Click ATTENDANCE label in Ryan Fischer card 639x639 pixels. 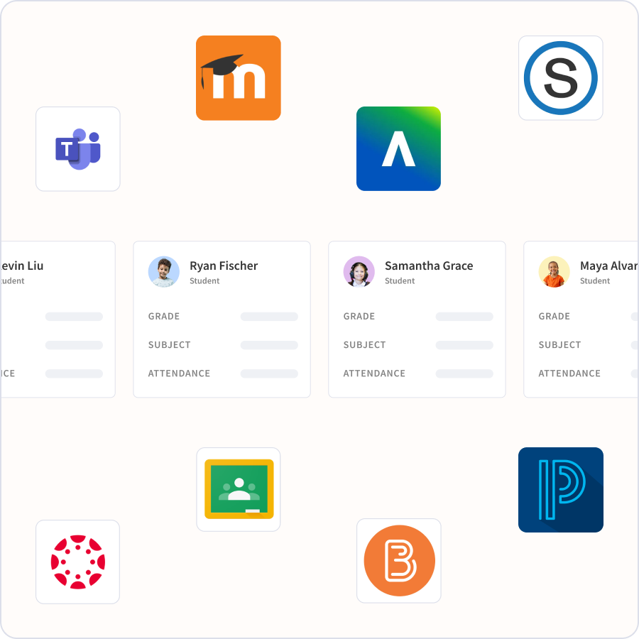(x=179, y=373)
